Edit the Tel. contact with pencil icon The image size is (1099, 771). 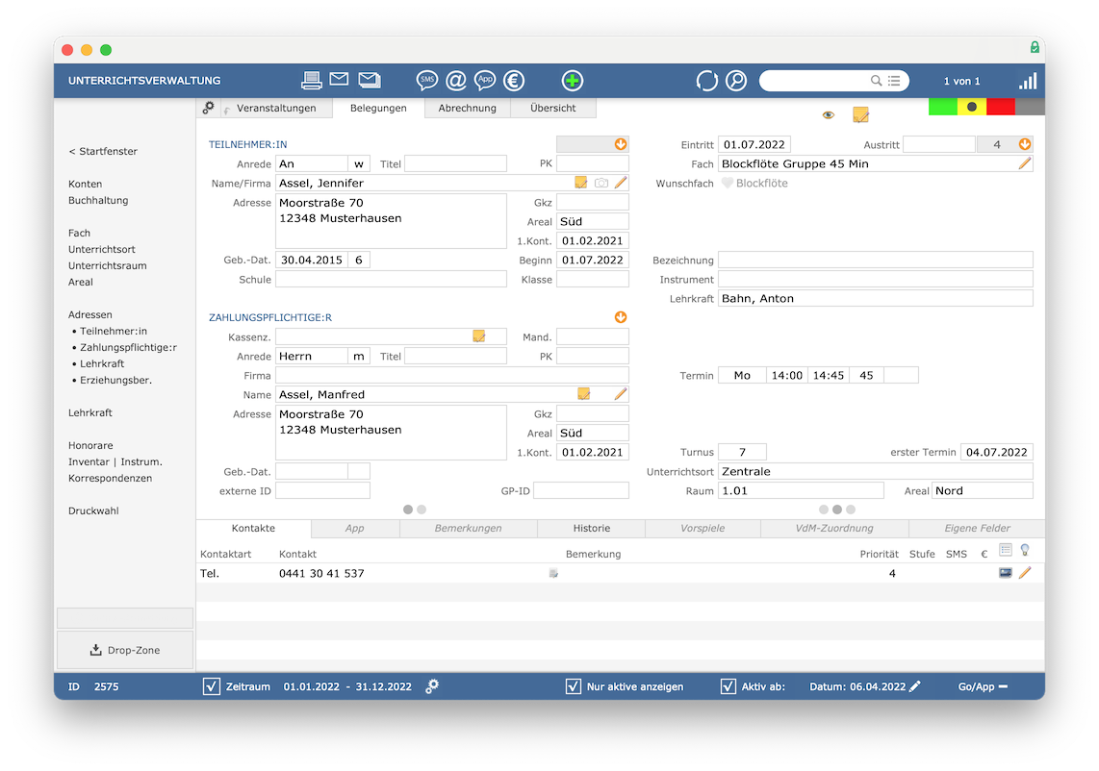point(1025,573)
